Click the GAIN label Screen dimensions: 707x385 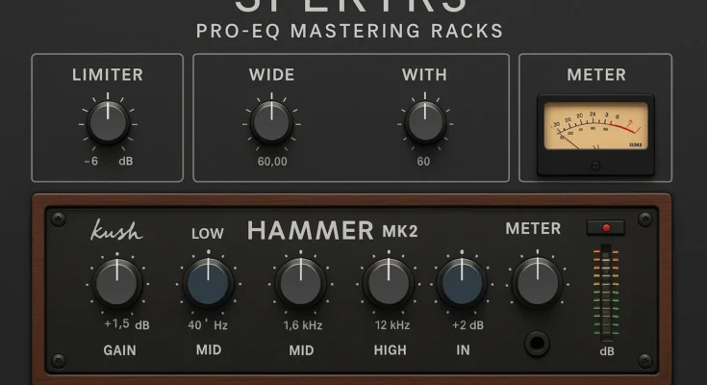(119, 350)
